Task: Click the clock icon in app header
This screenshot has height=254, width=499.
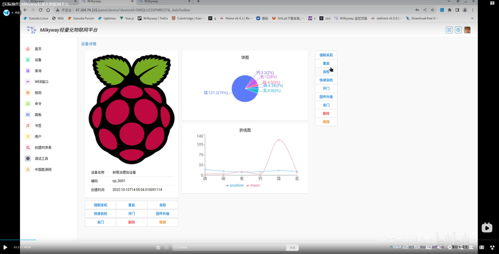Action: (x=458, y=30)
